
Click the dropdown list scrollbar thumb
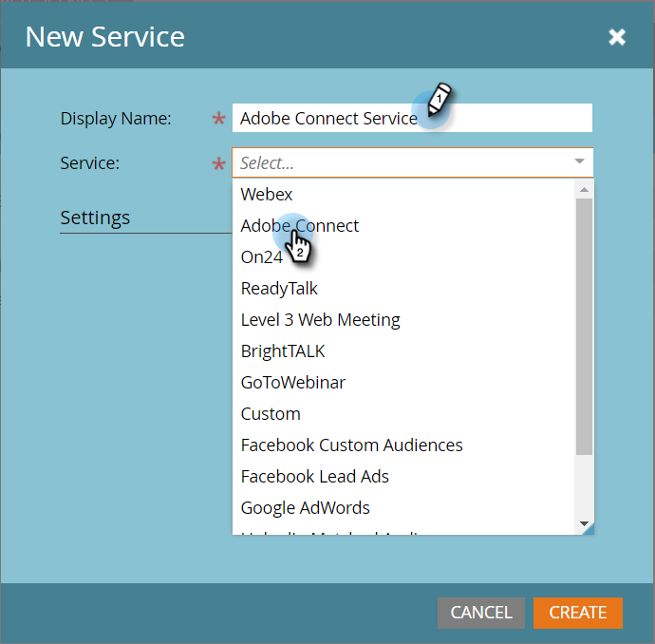pos(584,327)
